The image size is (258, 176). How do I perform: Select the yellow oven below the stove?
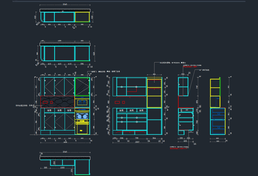(x=82, y=128)
